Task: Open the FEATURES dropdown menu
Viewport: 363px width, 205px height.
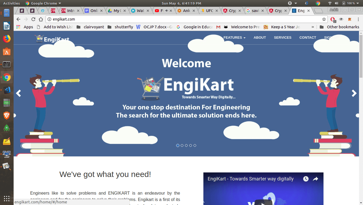Action: pyautogui.click(x=234, y=38)
